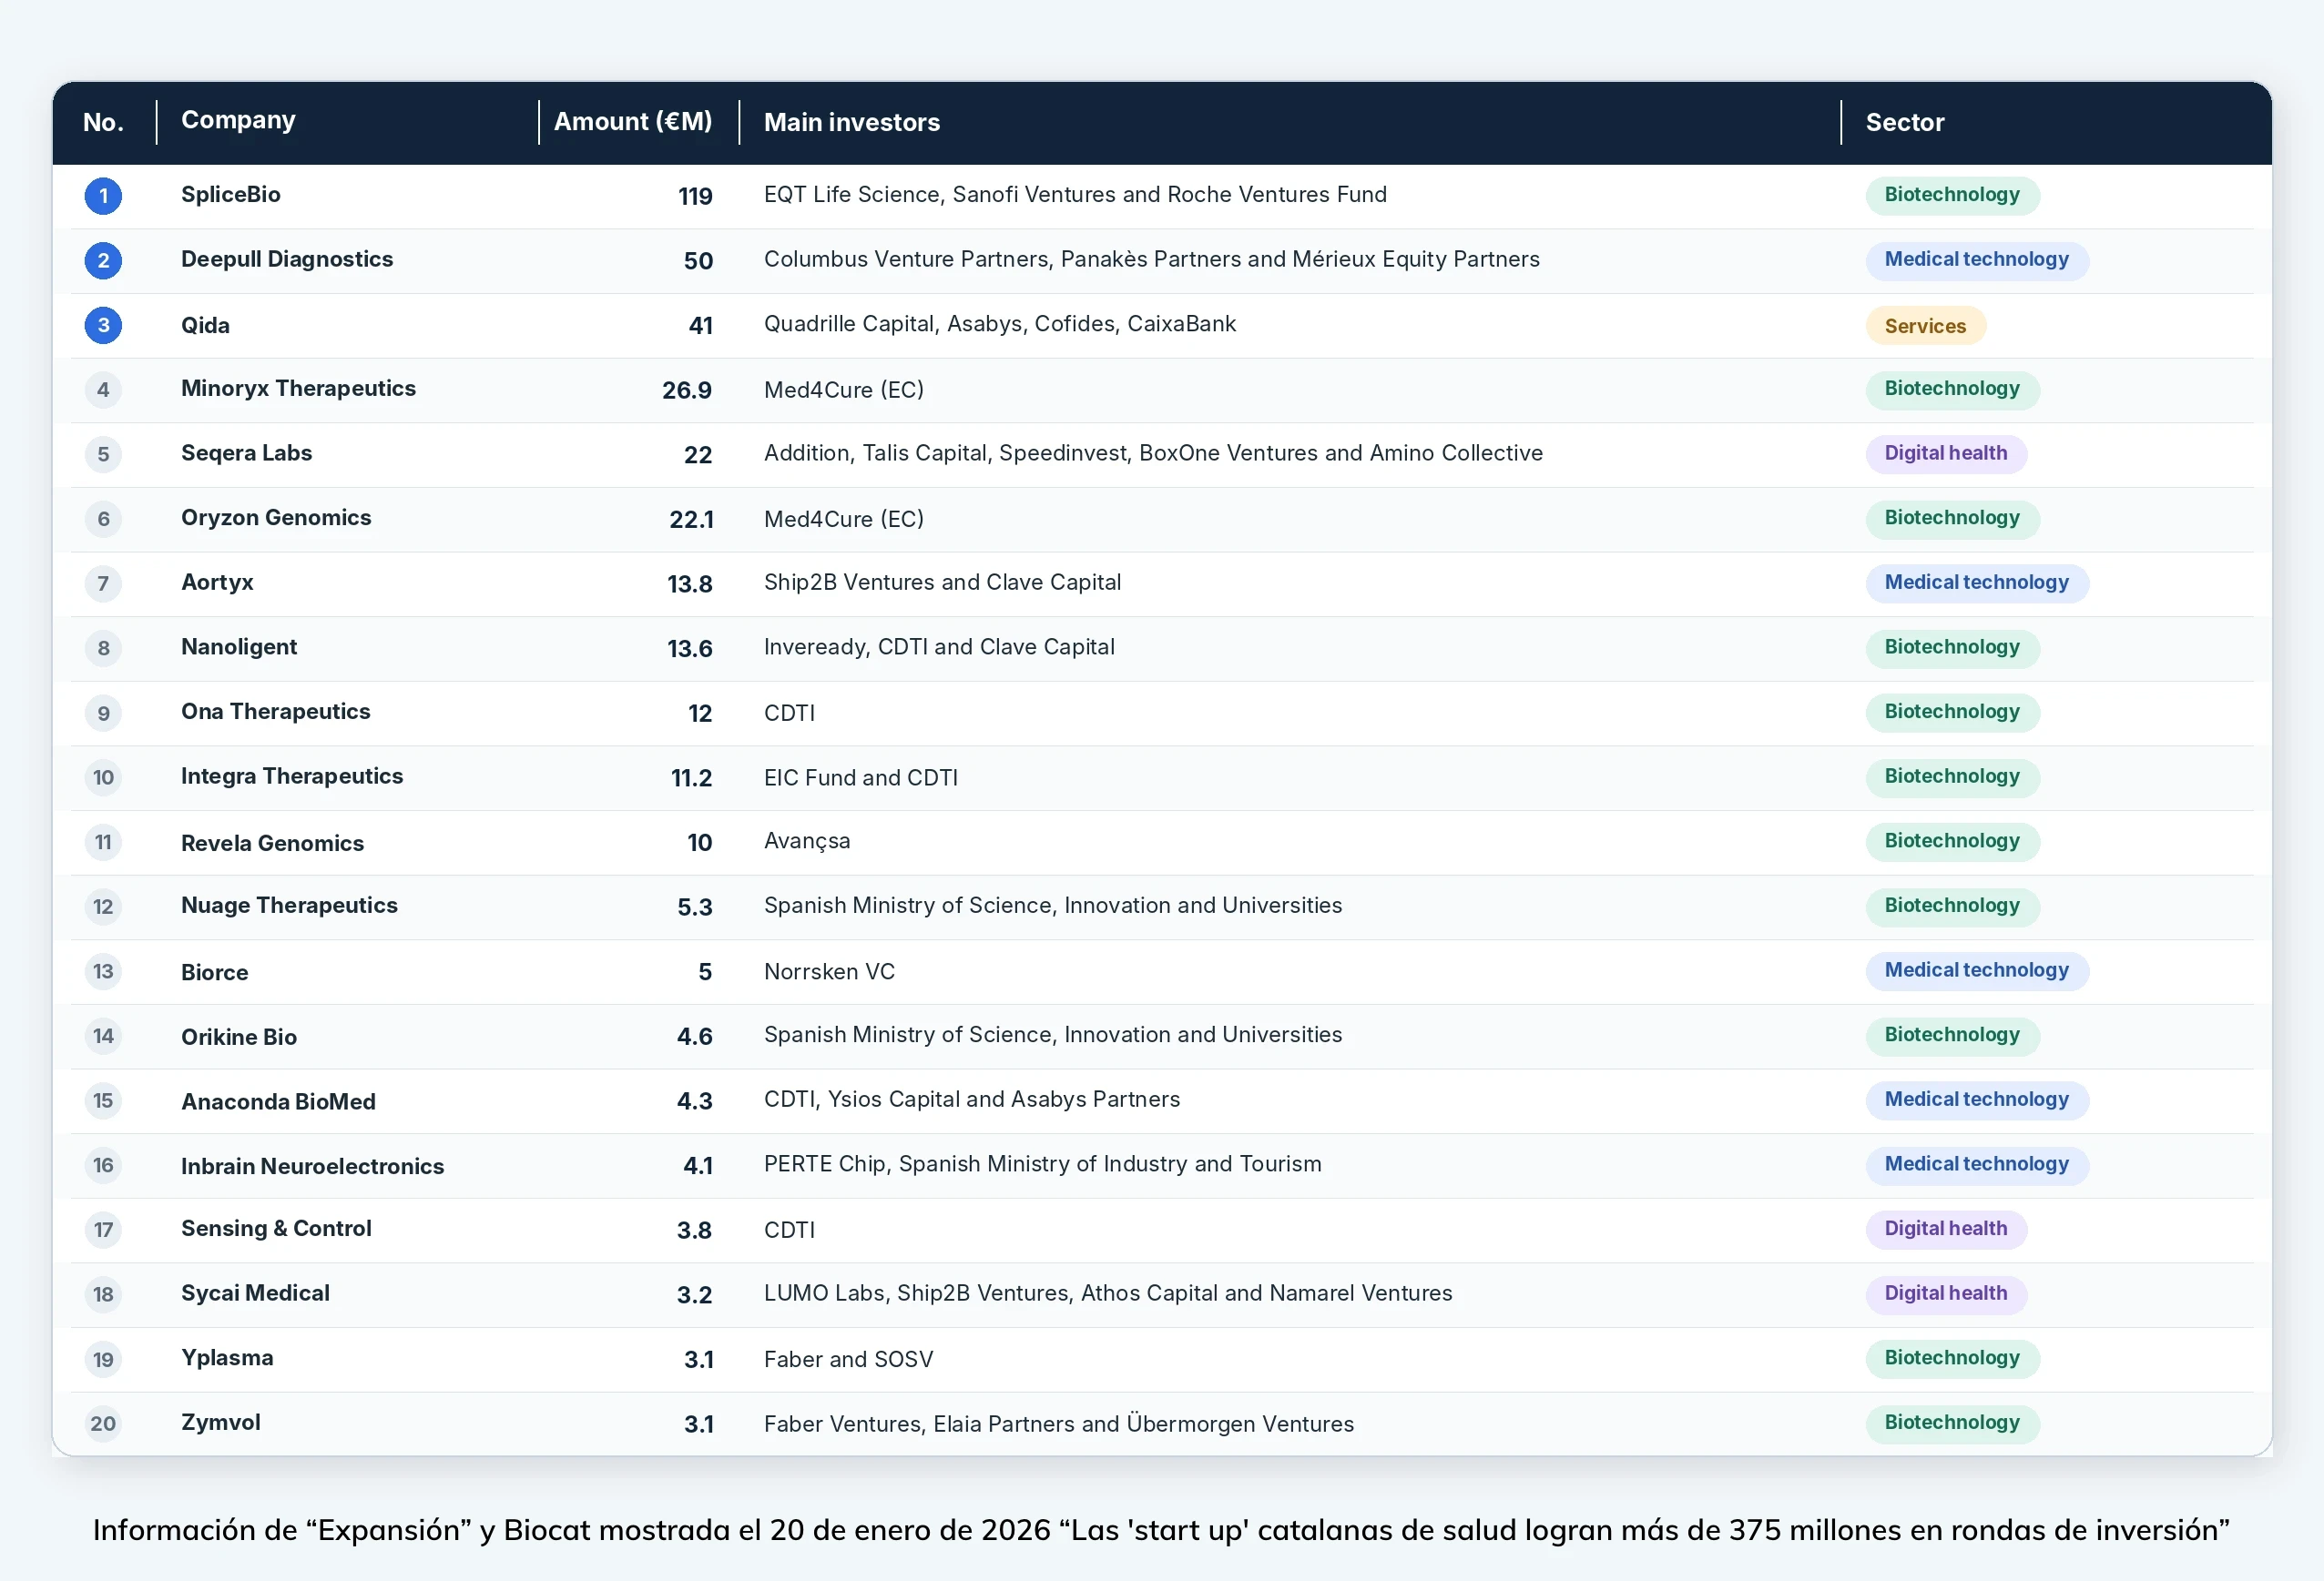
Task: Click the 119 amount for SpliceBio
Action: point(695,197)
